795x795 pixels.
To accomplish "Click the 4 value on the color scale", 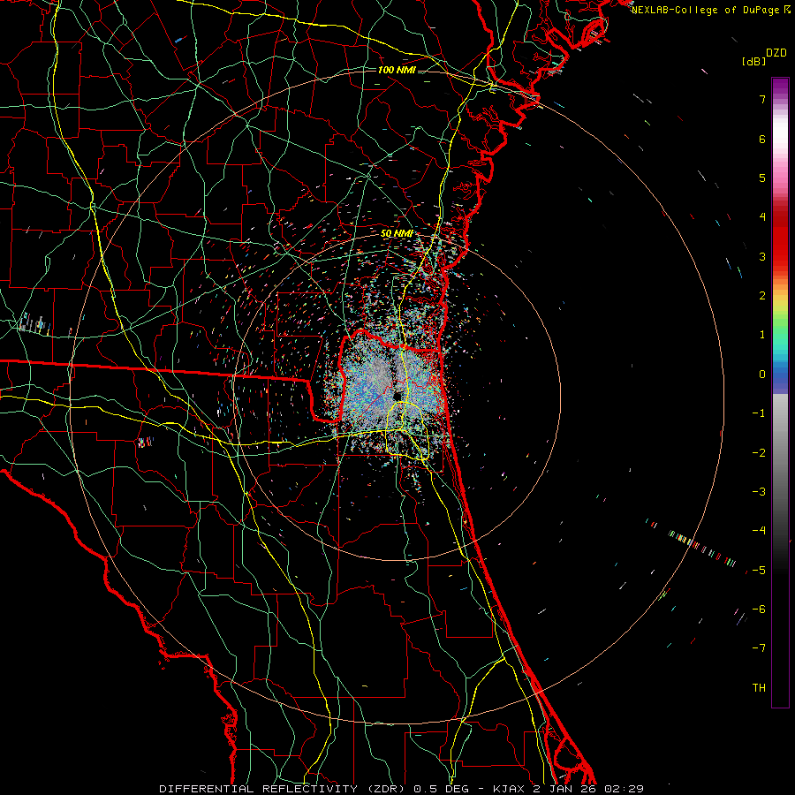I will (x=762, y=217).
